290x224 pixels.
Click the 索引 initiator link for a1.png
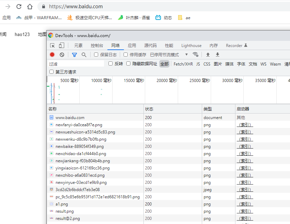245,204
